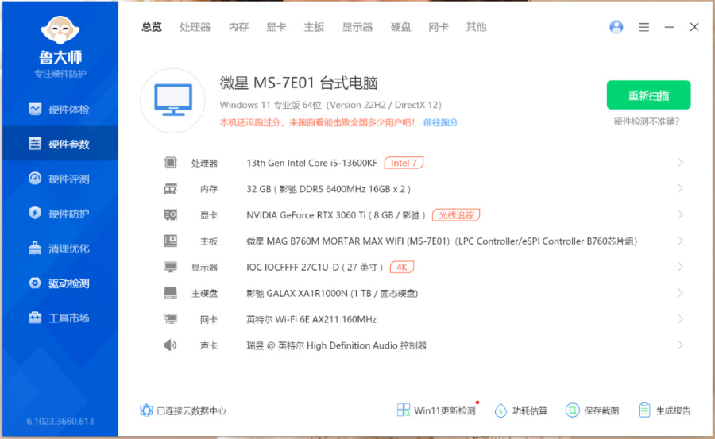The width and height of the screenshot is (715, 439).
Task: Open 功耗估算 tool
Action: tap(520, 410)
